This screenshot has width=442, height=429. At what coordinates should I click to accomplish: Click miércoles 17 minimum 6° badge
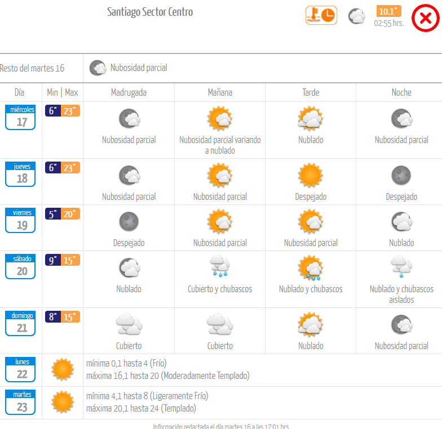53,110
